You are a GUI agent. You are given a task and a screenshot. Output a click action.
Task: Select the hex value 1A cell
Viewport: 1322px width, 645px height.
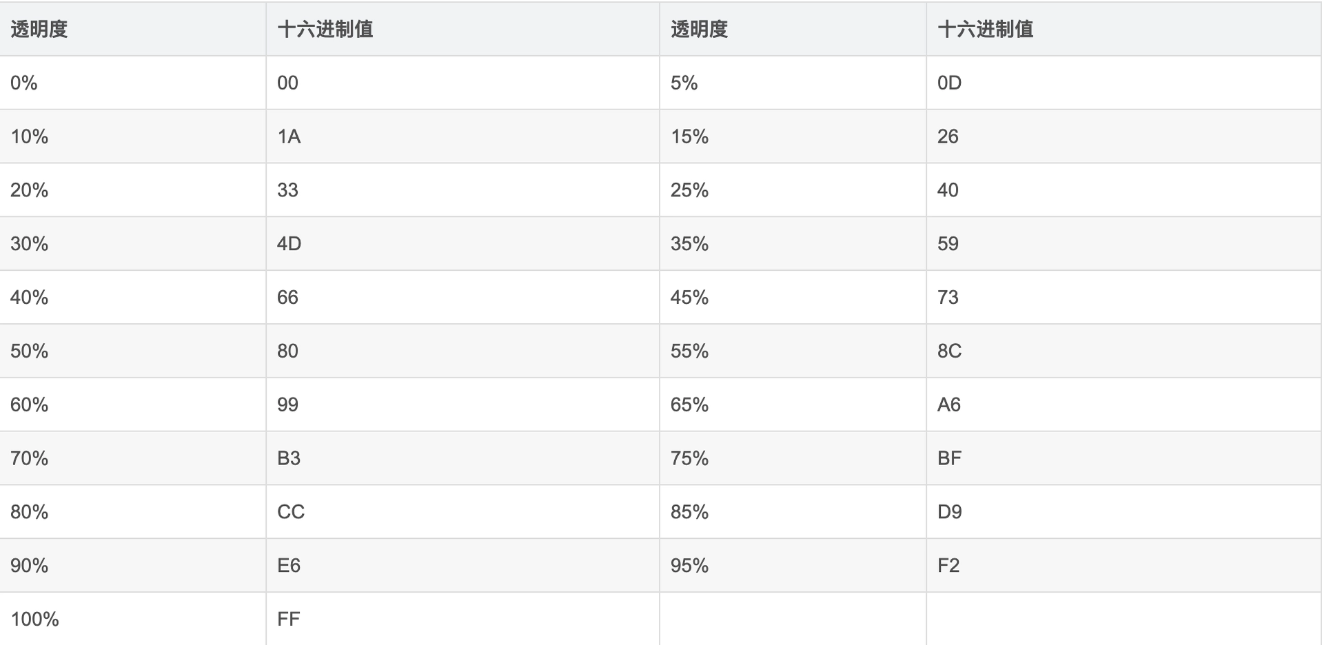click(x=289, y=136)
